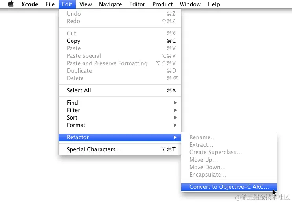The width and height of the screenshot is (292, 203).
Task: Click Convert to Objective-C ARC
Action: coord(229,187)
